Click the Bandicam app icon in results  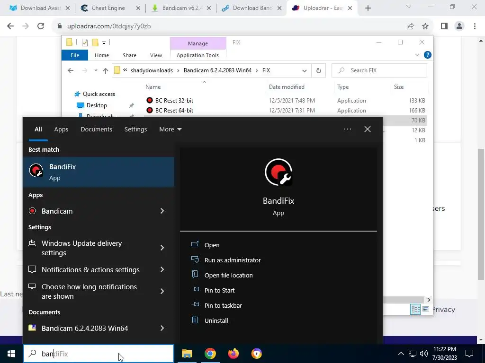(x=32, y=211)
